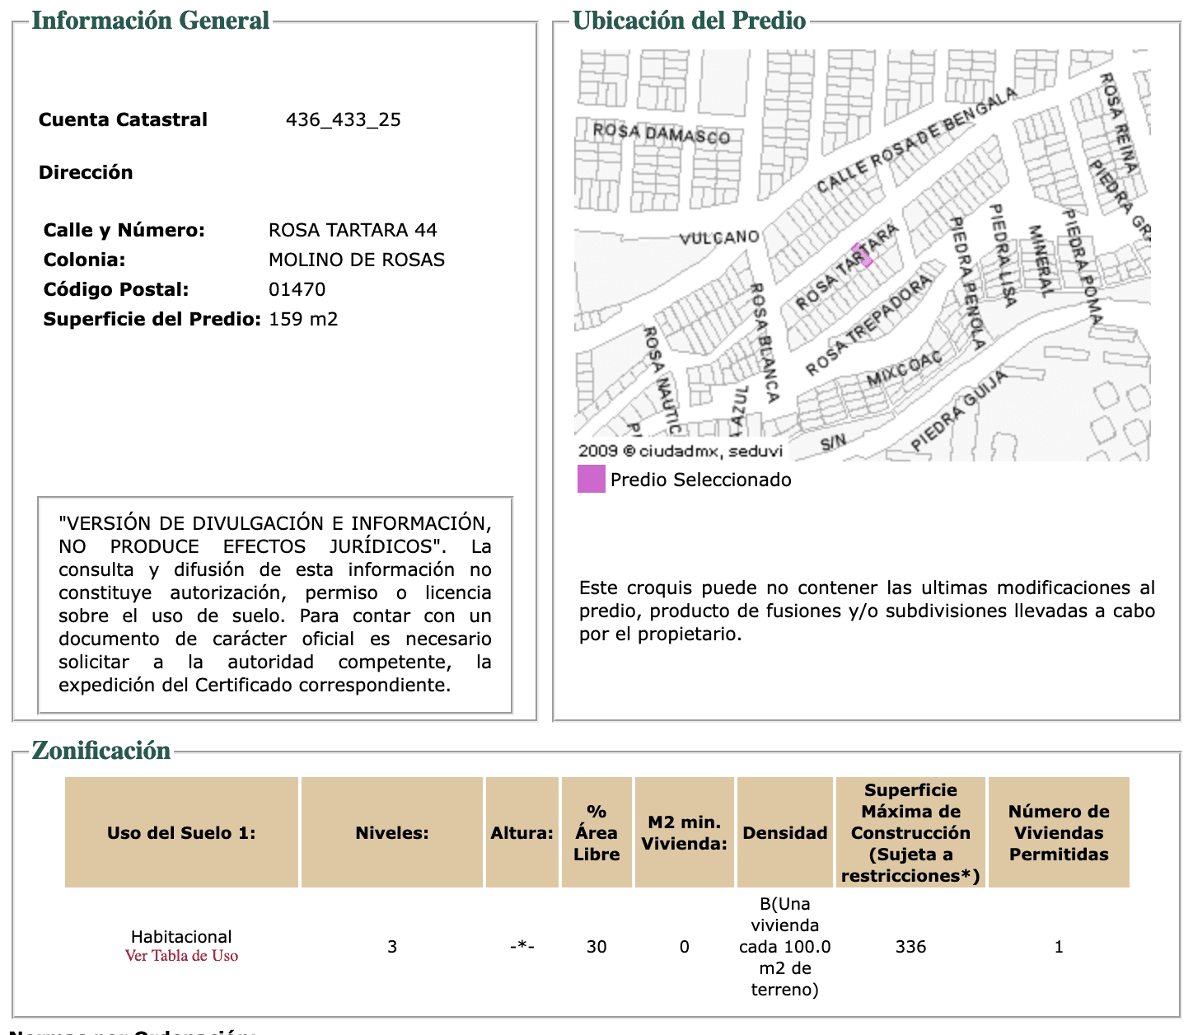Click the MOLINO DE ROSAS colonia value
The height and width of the screenshot is (1035, 1193).
tap(356, 260)
